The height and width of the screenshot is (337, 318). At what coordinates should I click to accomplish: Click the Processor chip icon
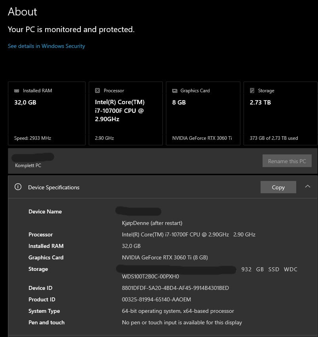(x=97, y=91)
